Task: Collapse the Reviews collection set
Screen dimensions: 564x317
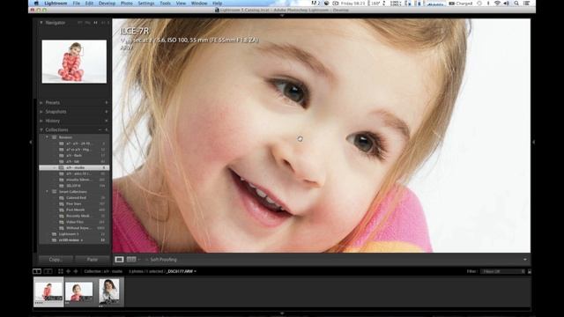Action: click(47, 137)
